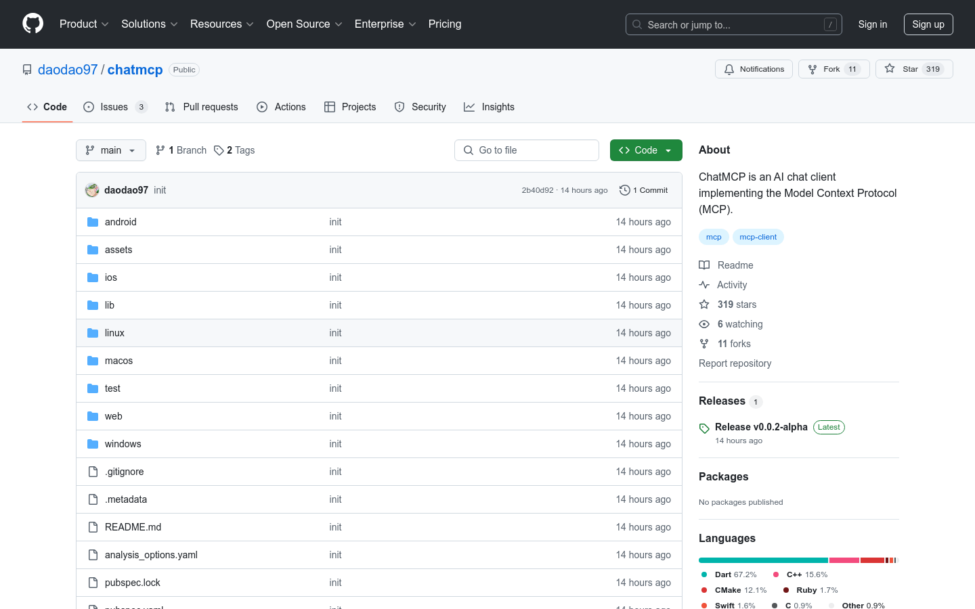Click the lib folder icon

pos(93,305)
